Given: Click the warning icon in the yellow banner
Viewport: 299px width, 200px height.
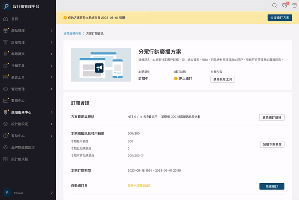Looking at the screenshot, I should click(65, 18).
